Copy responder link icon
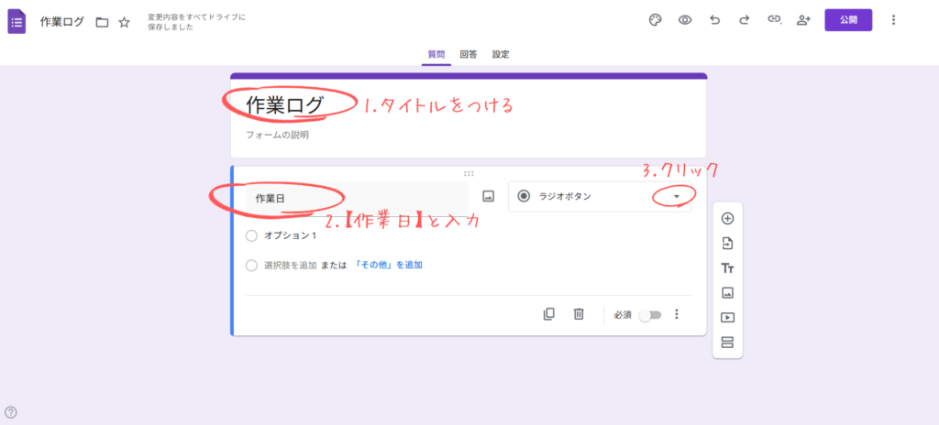 click(774, 20)
